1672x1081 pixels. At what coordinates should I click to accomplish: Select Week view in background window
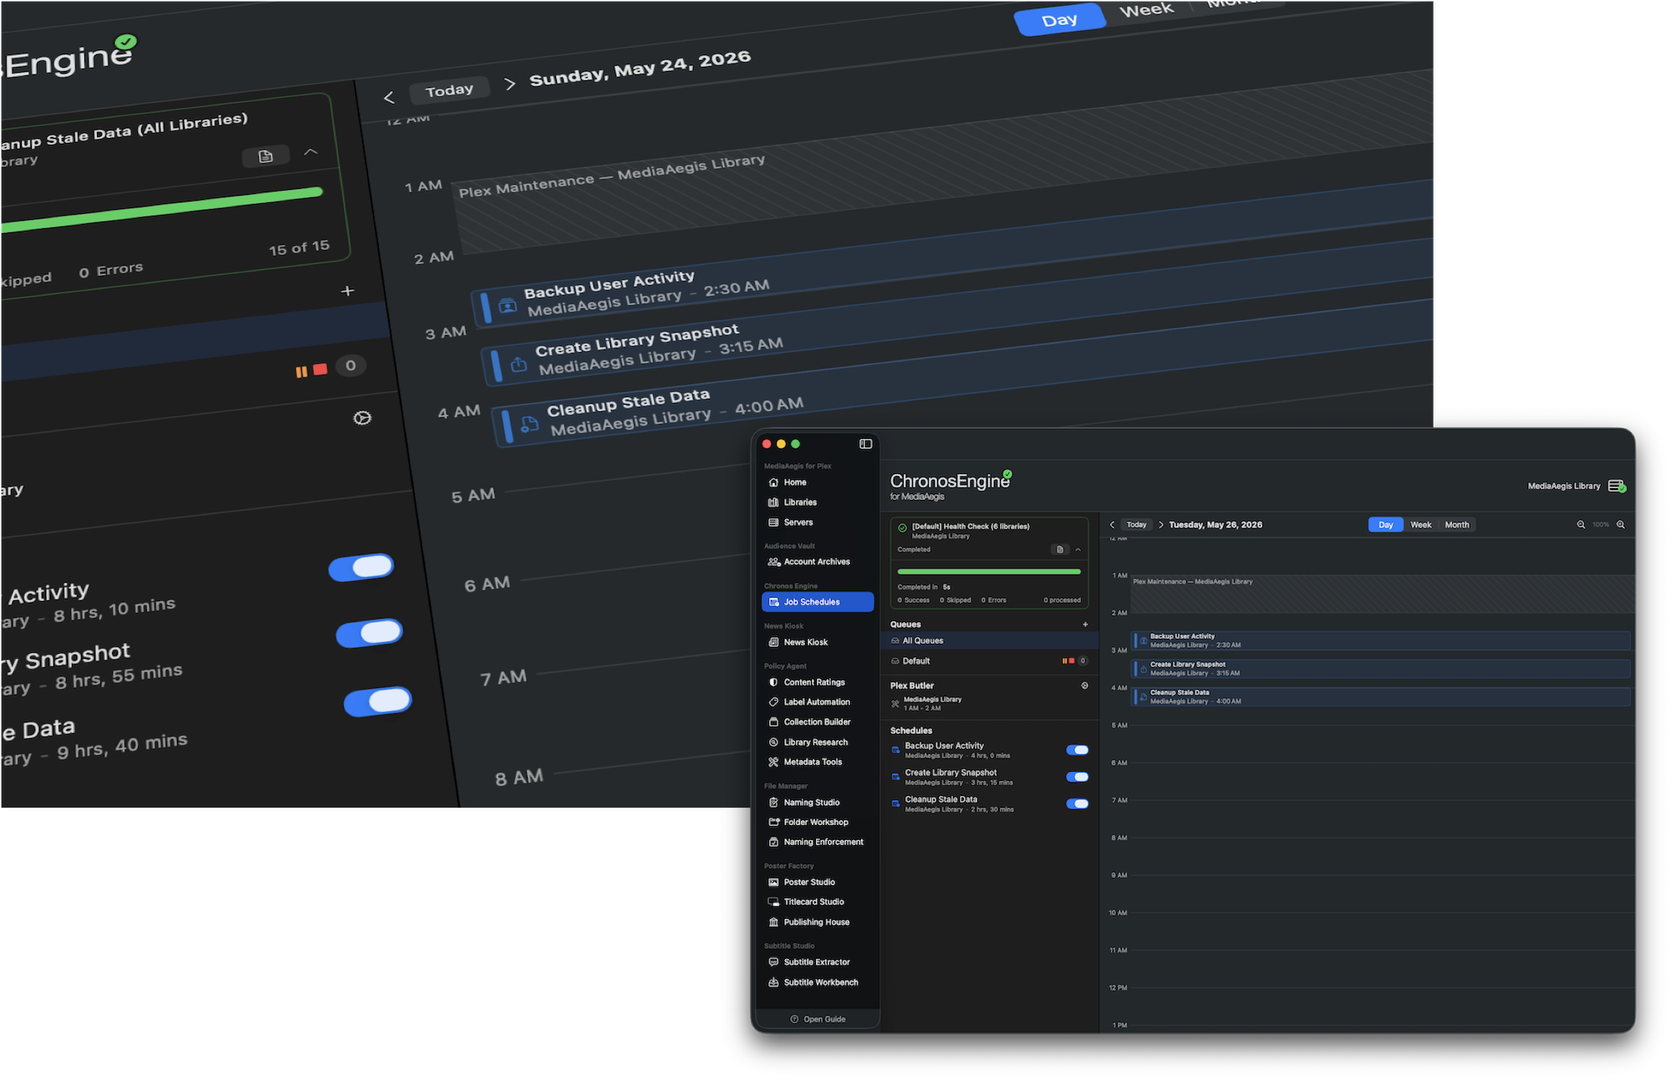coord(1147,10)
